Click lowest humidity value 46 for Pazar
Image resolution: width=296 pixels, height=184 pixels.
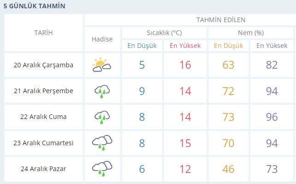pos(228,169)
